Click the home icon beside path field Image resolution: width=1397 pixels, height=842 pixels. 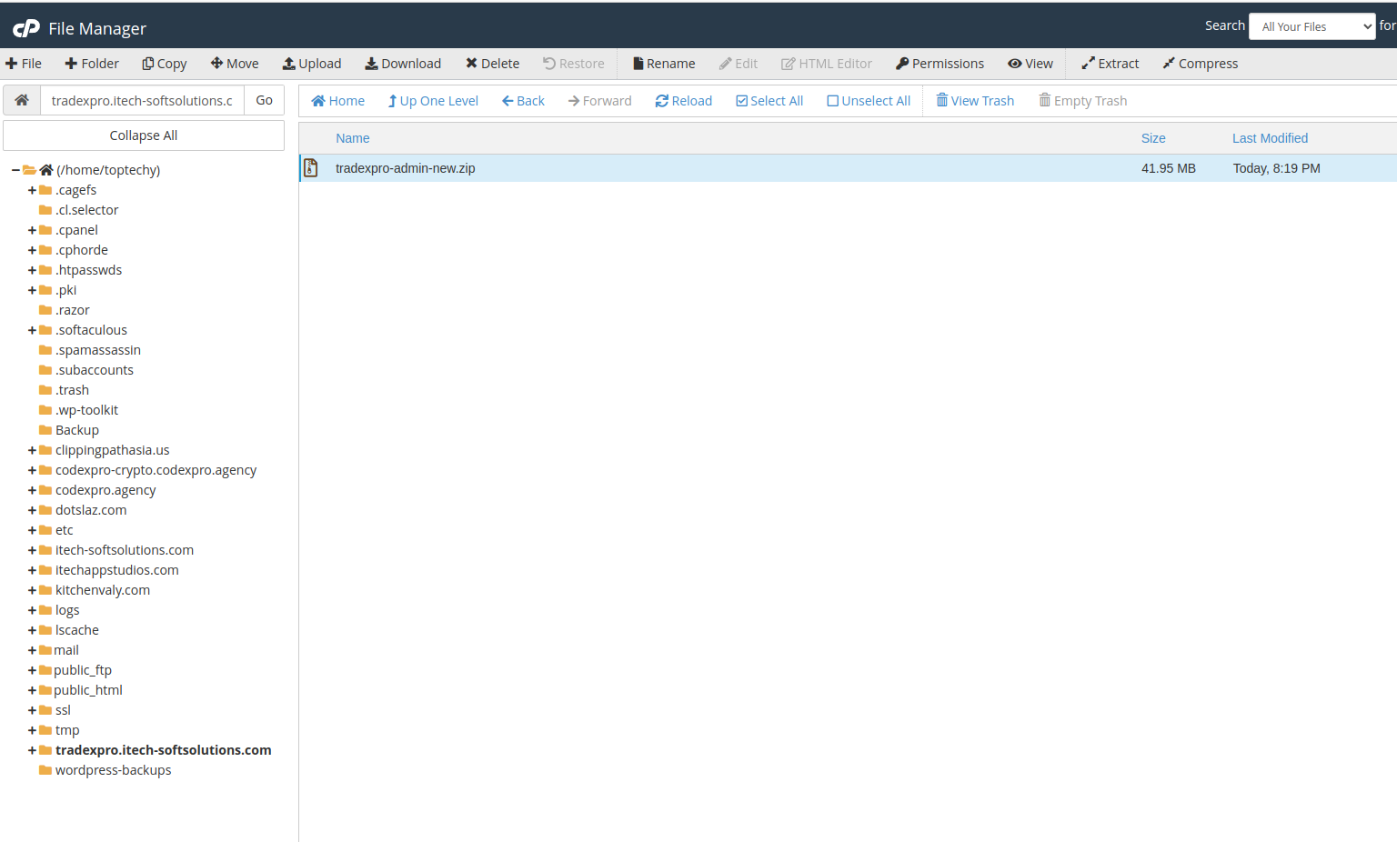point(22,100)
